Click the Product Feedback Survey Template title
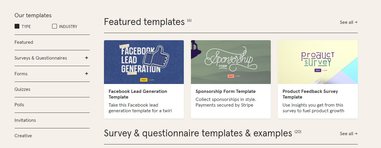The height and width of the screenshot is (148, 381). [x=310, y=94]
